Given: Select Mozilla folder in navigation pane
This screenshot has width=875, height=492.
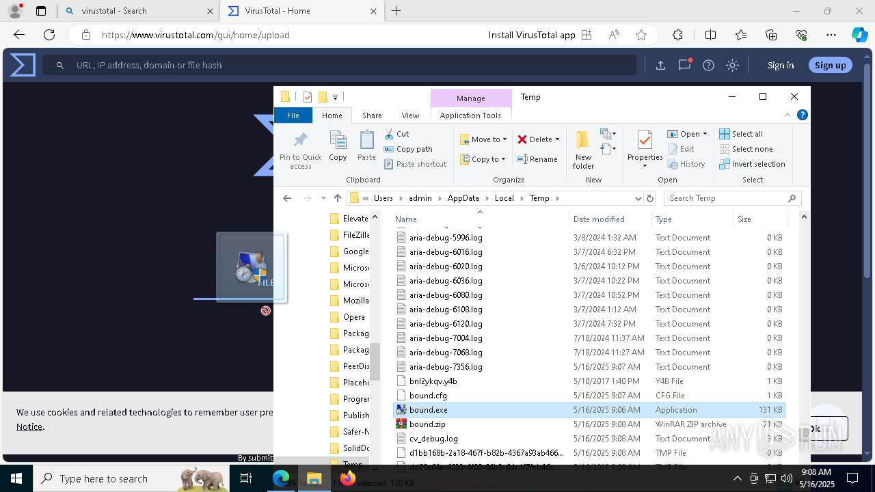Looking at the screenshot, I should [349, 301].
